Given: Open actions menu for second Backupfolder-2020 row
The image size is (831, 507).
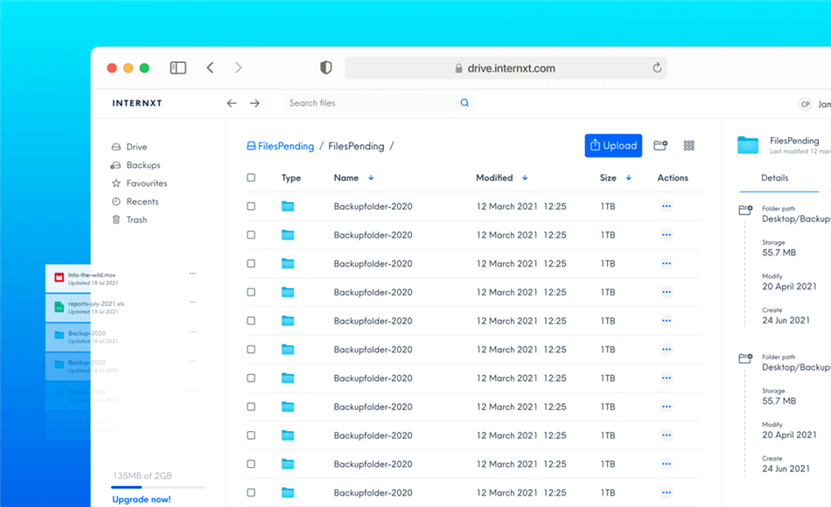Looking at the screenshot, I should click(x=667, y=234).
